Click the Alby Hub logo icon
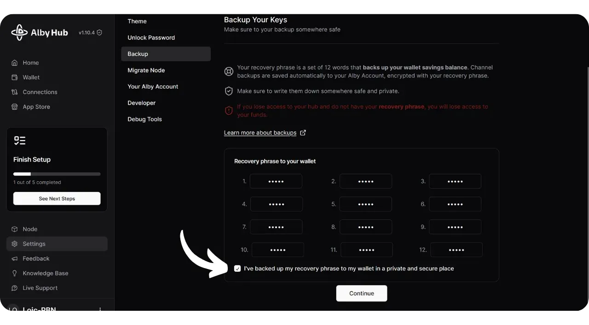This screenshot has height=325, width=589. (x=19, y=33)
